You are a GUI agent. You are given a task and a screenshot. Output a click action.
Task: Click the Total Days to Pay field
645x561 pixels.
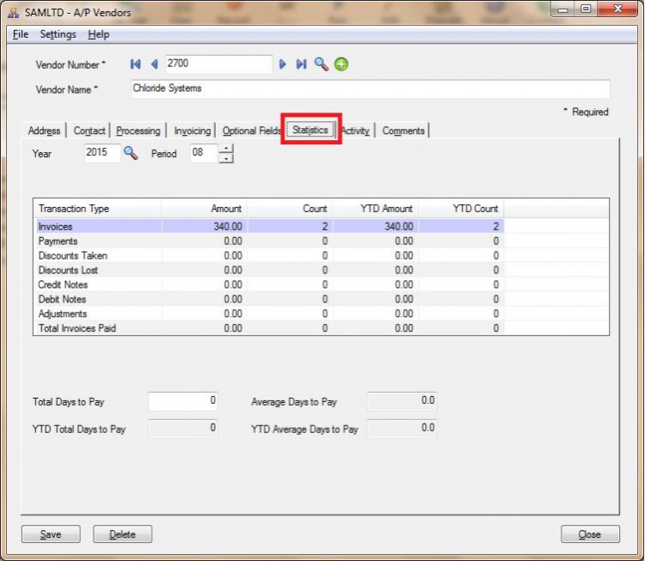[x=182, y=401]
